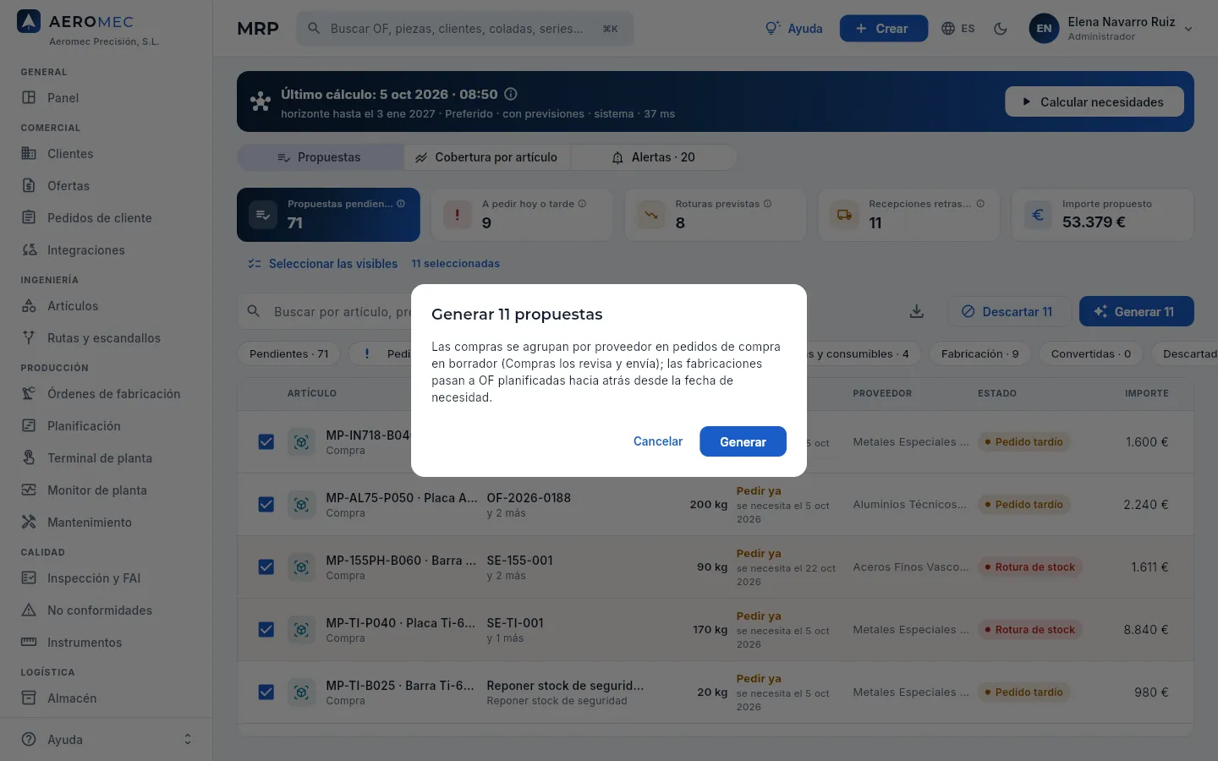This screenshot has height=761, width=1218.
Task: Uncheck the MP-TI-P040 row checkbox
Action: pos(266,630)
